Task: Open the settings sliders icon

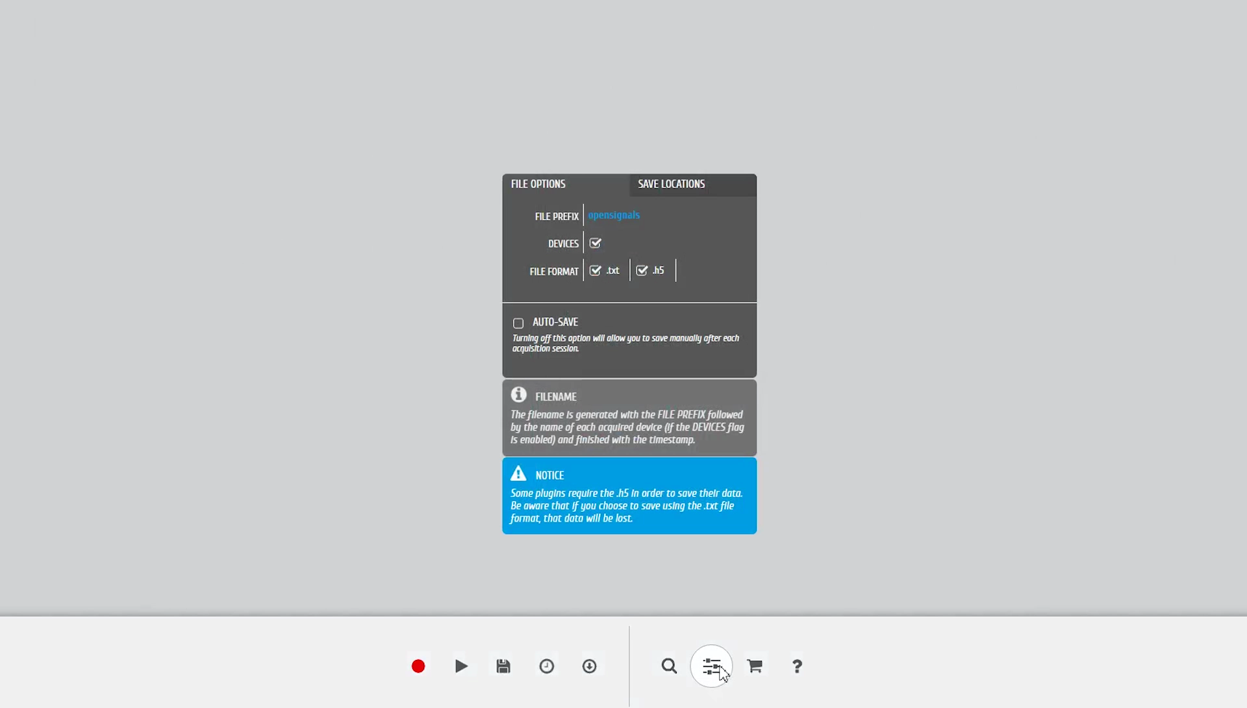Action: click(711, 666)
